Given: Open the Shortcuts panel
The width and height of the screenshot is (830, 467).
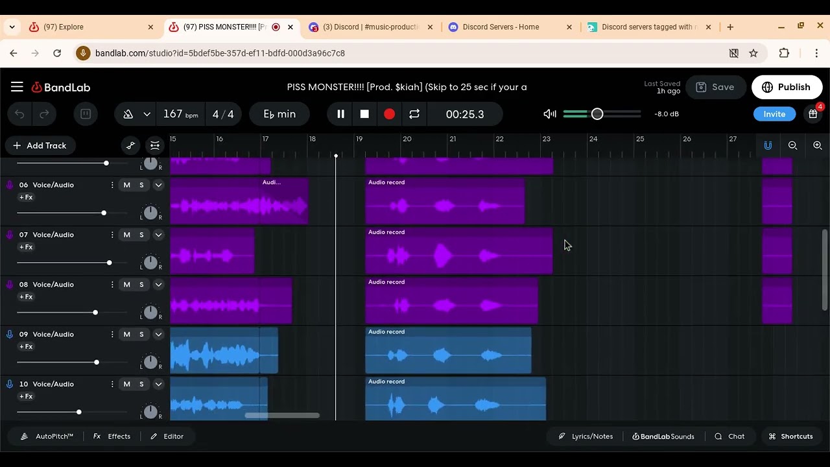Looking at the screenshot, I should coord(790,437).
